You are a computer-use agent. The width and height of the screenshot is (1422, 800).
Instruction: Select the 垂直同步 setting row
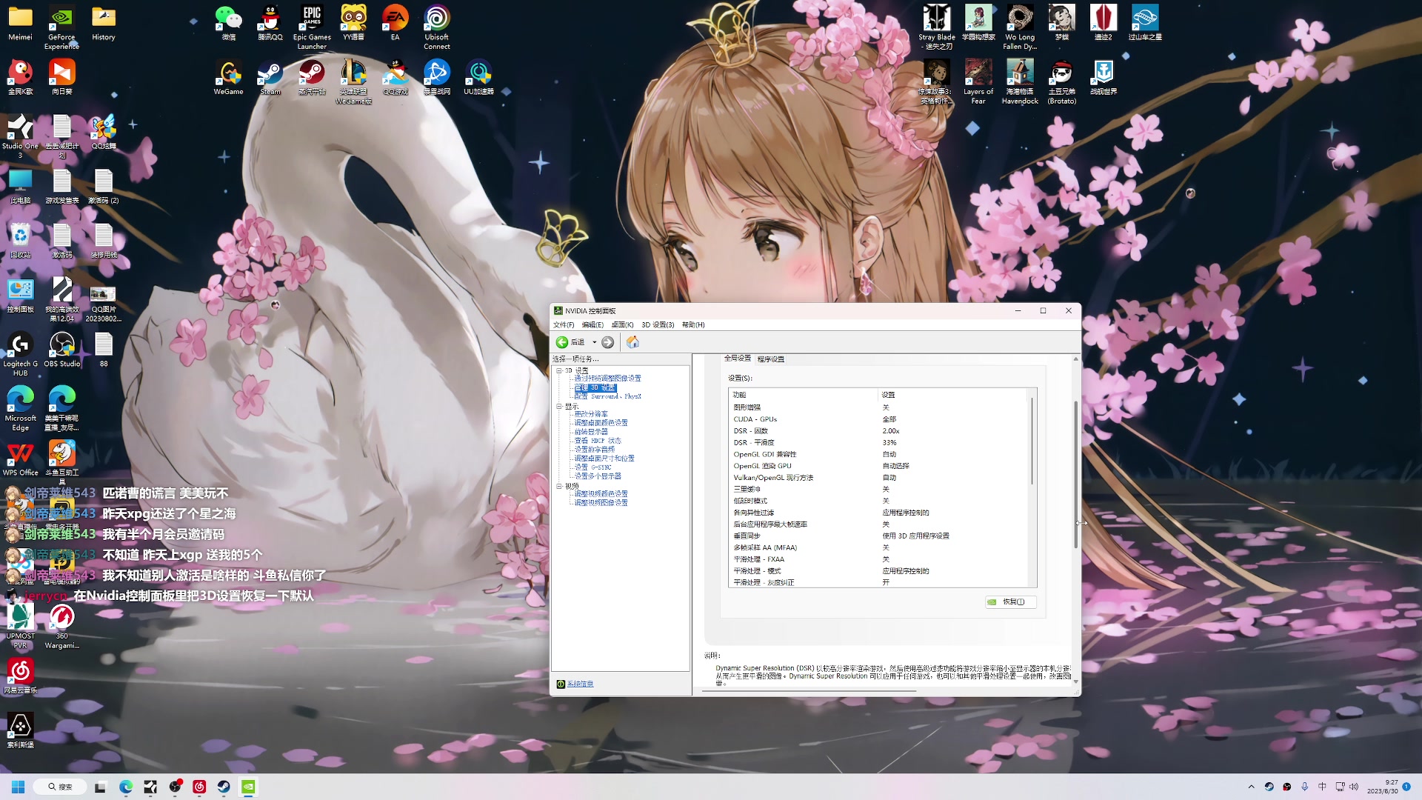pos(880,536)
